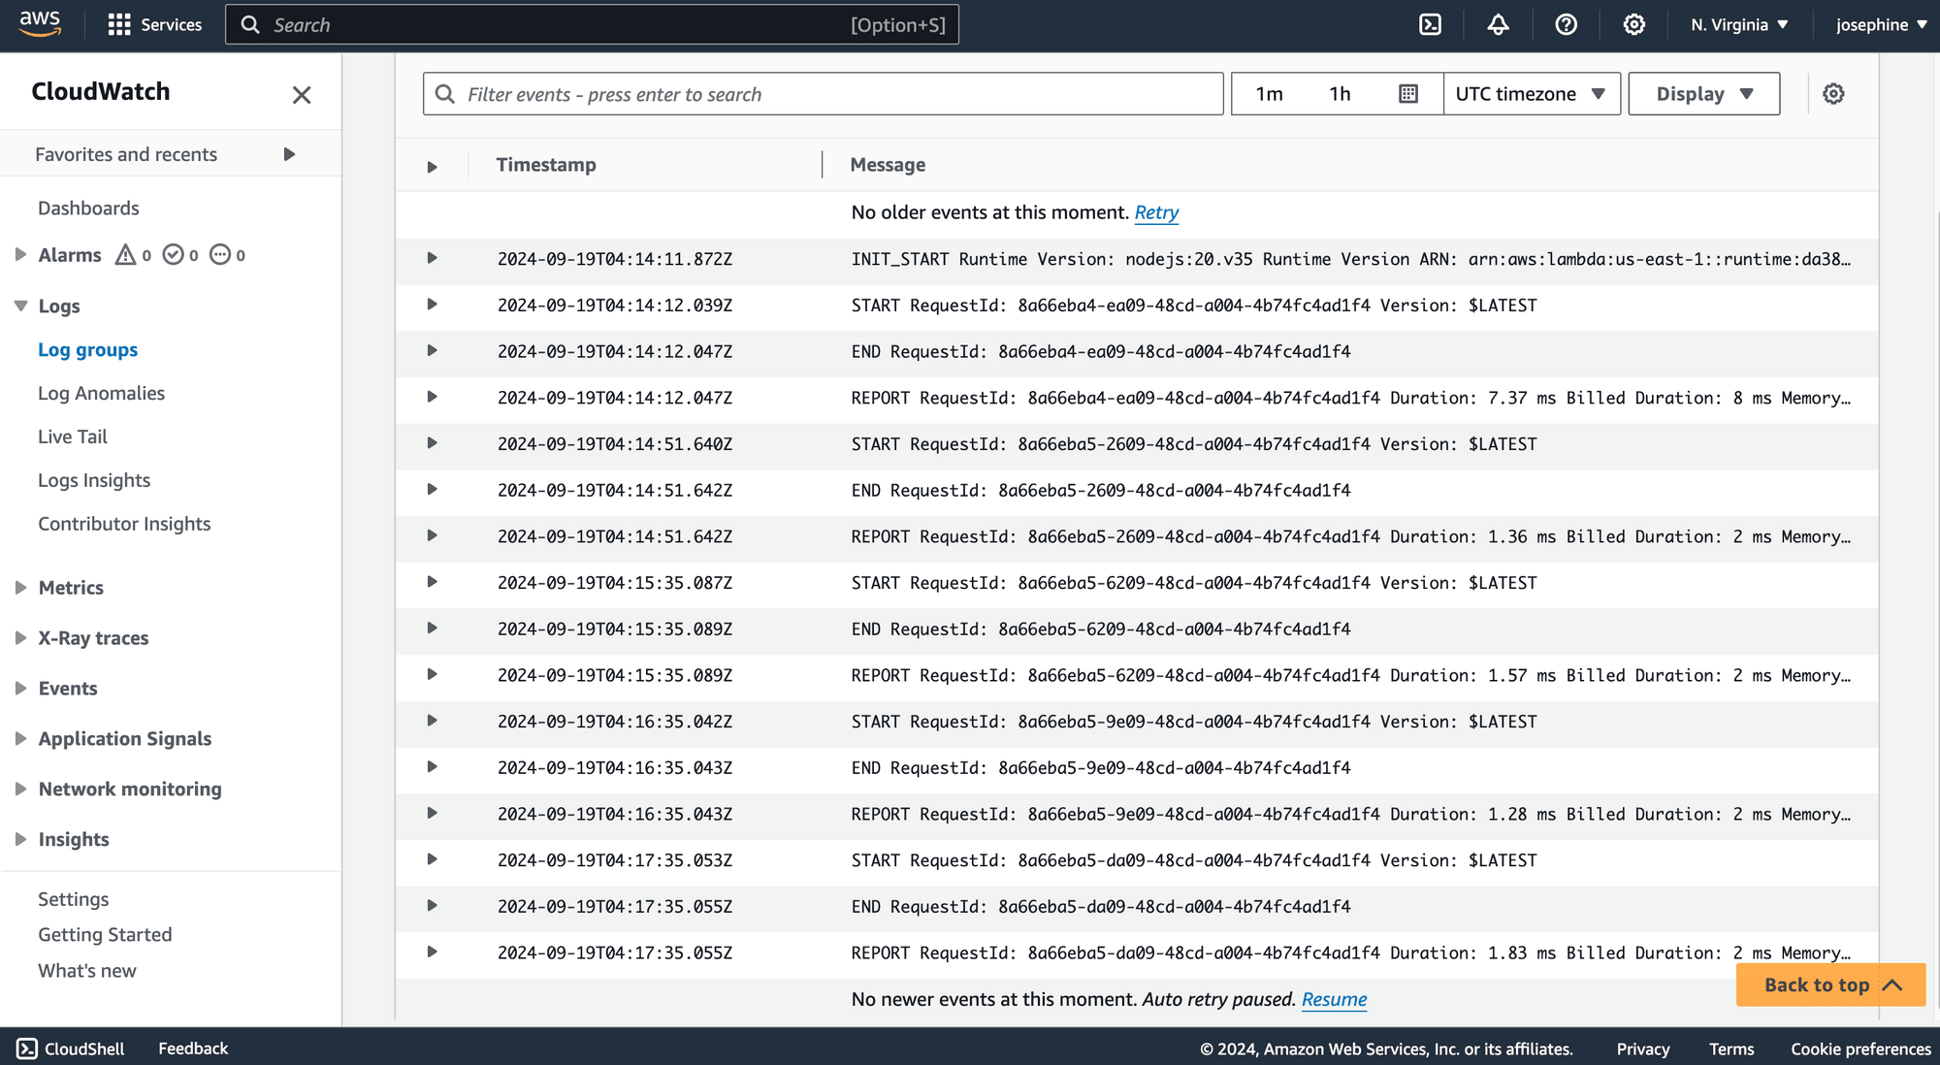Viewport: 1940px width, 1065px height.
Task: Click the In alarm count icon
Action: 125,254
